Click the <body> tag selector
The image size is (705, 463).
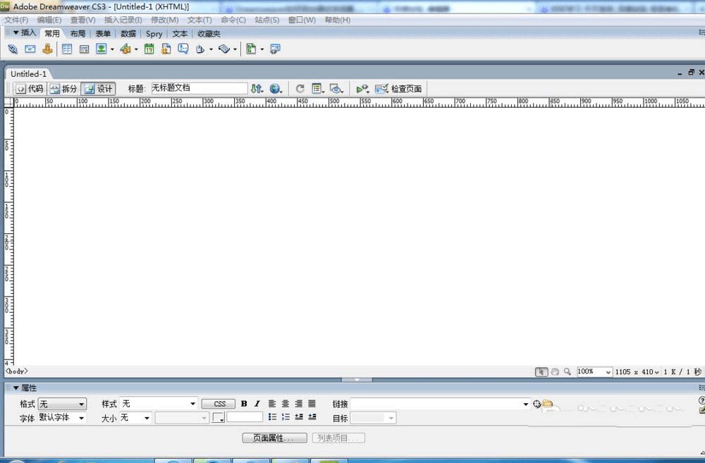(x=17, y=371)
